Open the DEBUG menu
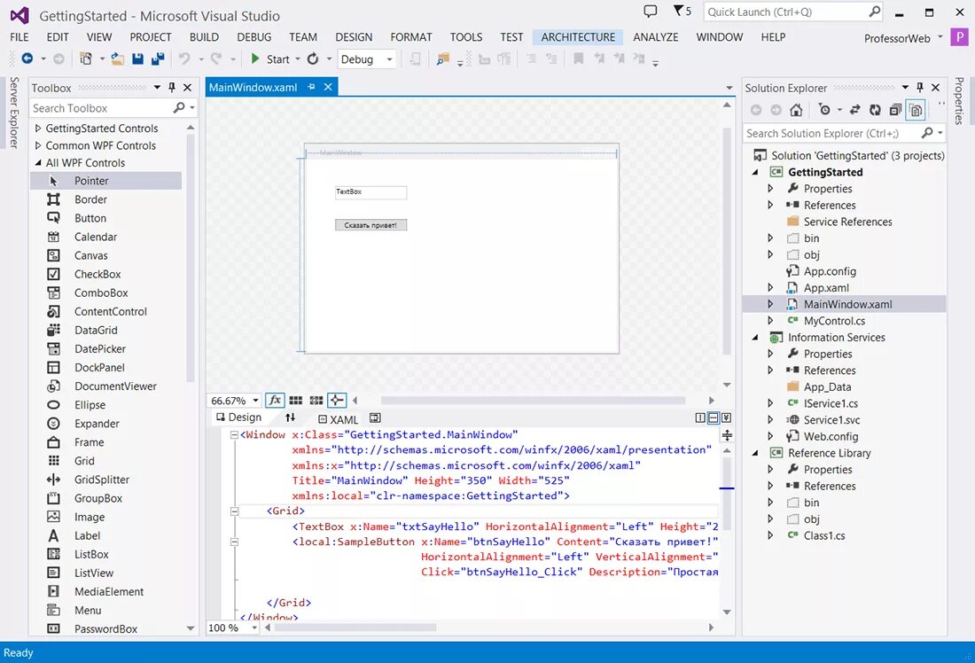Screen dimensions: 975x663 pos(253,36)
